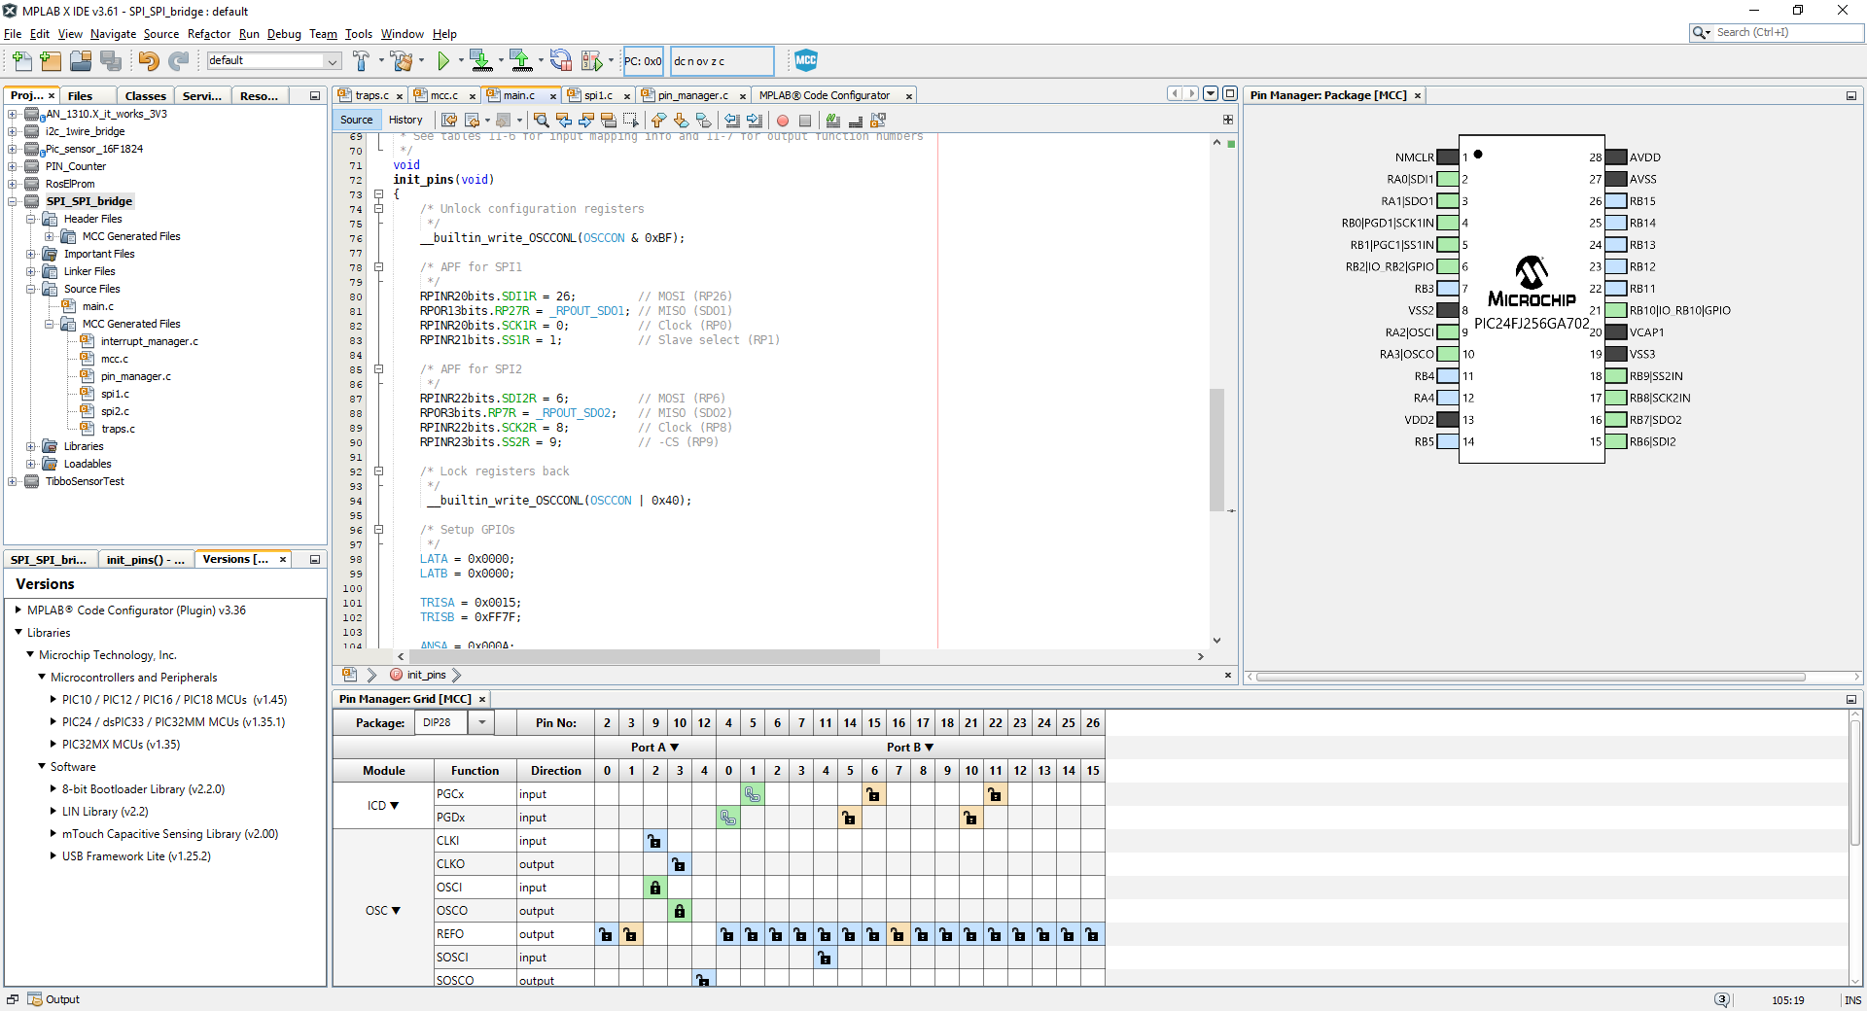Click the Output button in status bar
This screenshot has height=1011, width=1867.
53,999
